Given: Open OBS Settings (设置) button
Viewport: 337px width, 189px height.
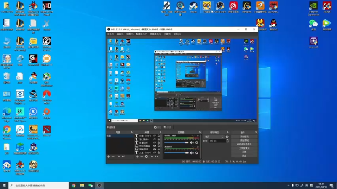Looking at the screenshot, I should click(244, 152).
